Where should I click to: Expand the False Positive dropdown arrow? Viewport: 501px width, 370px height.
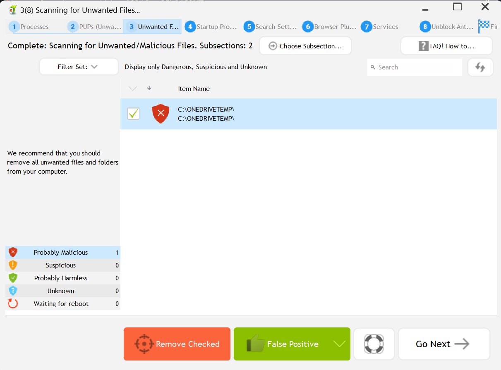[x=339, y=344]
